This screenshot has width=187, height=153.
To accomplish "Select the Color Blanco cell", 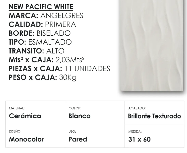I will [x=95, y=112].
